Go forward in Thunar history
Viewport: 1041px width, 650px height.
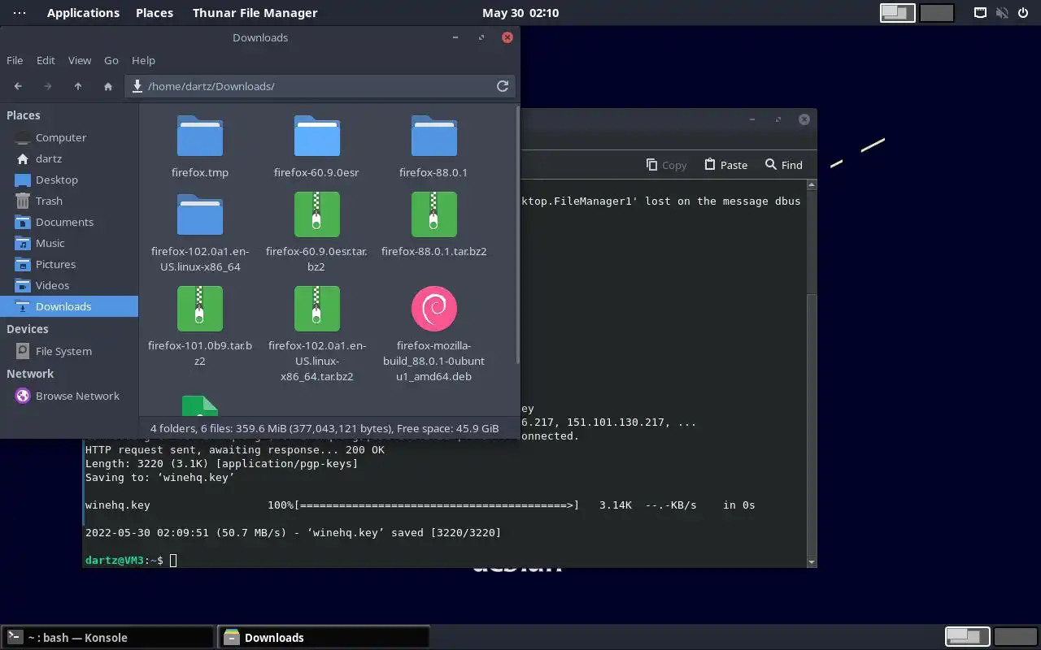[x=48, y=86]
